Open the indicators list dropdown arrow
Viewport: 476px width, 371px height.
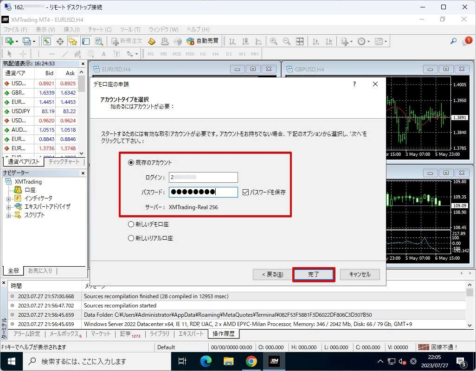click(352, 41)
